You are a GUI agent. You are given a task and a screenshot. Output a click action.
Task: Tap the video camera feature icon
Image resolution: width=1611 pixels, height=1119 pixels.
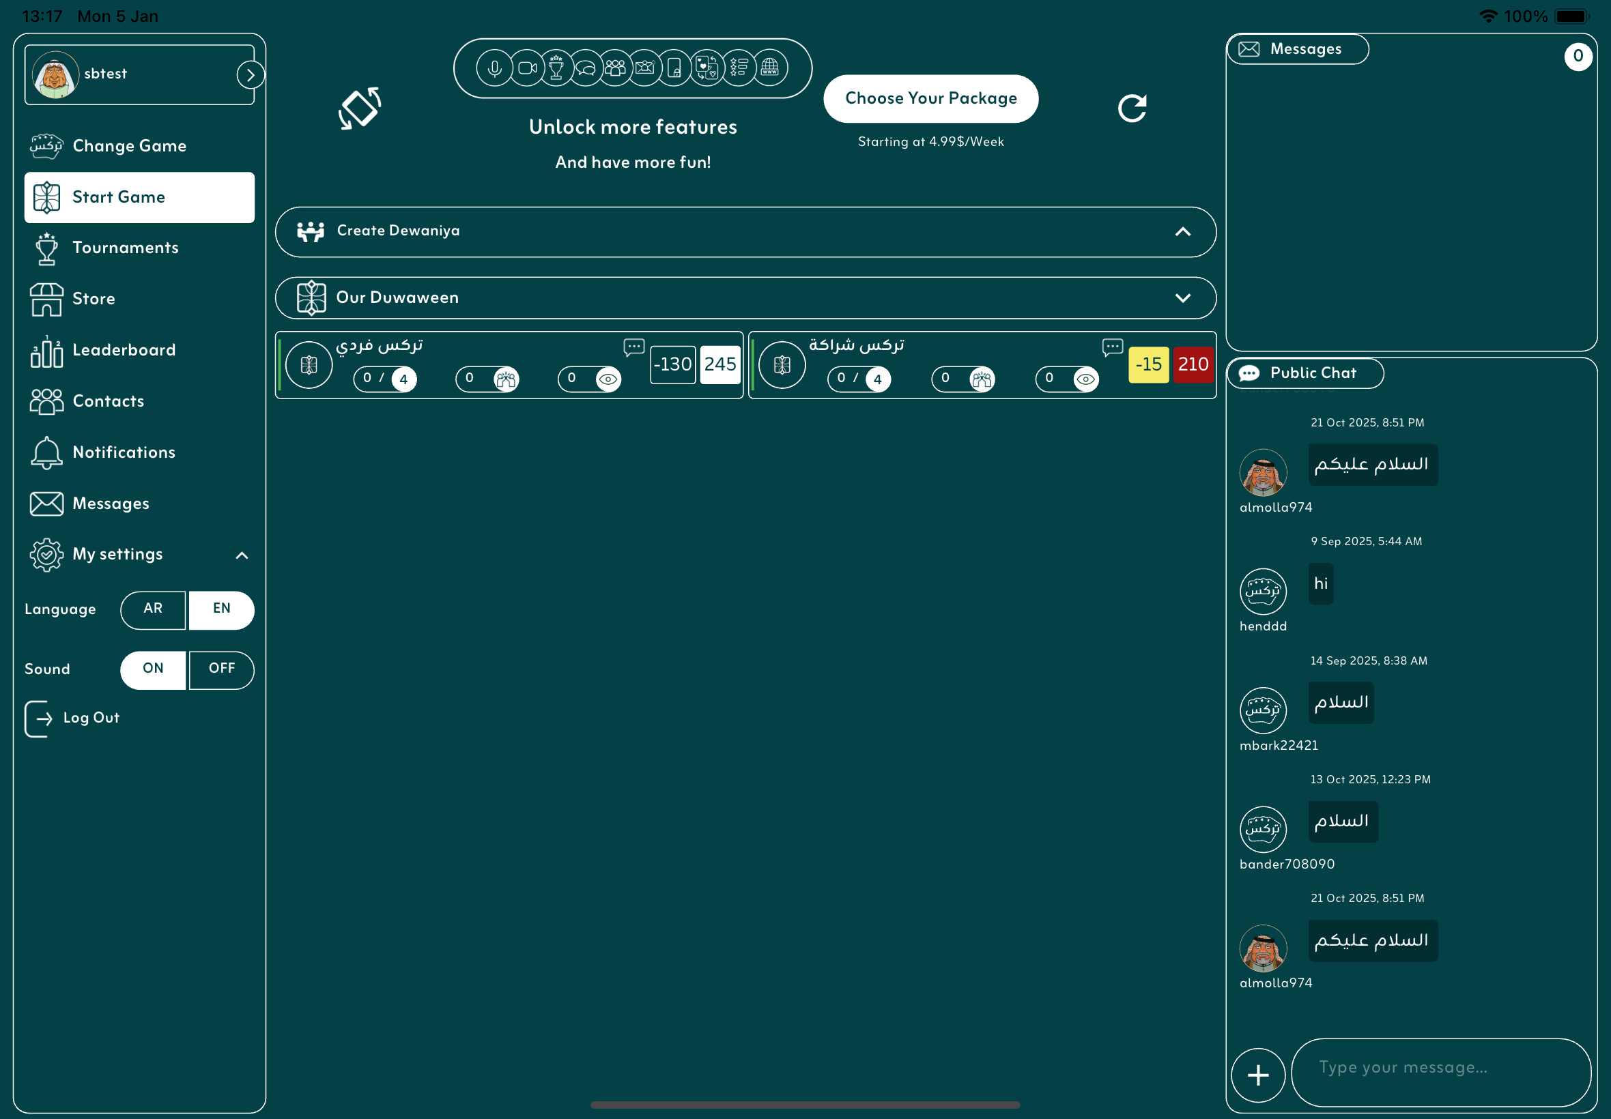pos(527,68)
